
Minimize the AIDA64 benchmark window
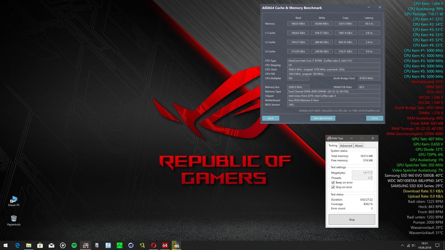(x=369, y=7)
